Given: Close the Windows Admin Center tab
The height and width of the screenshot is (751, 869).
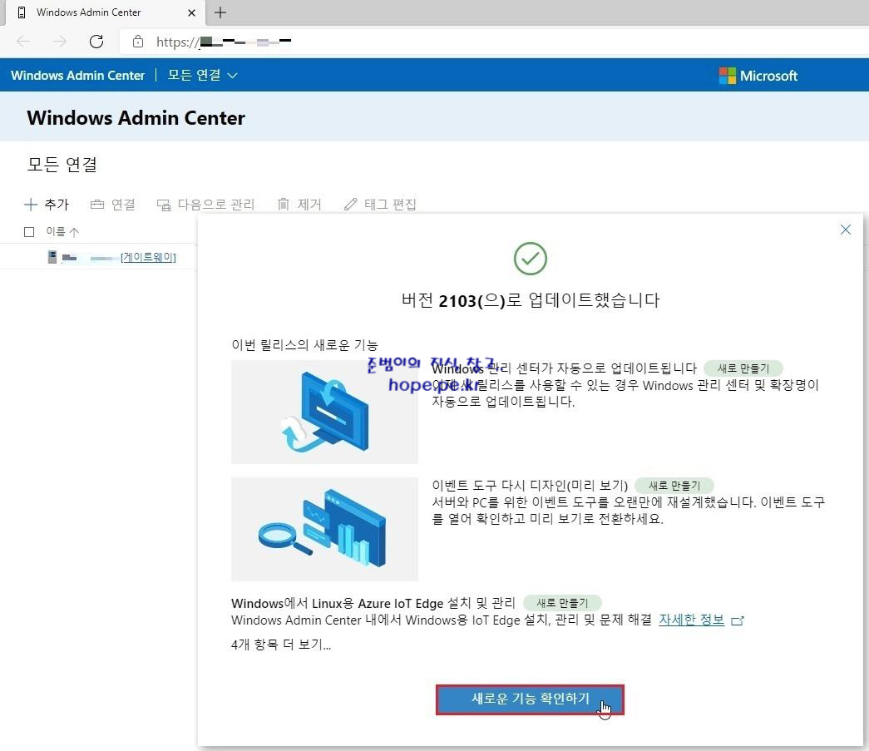Looking at the screenshot, I should tap(191, 12).
